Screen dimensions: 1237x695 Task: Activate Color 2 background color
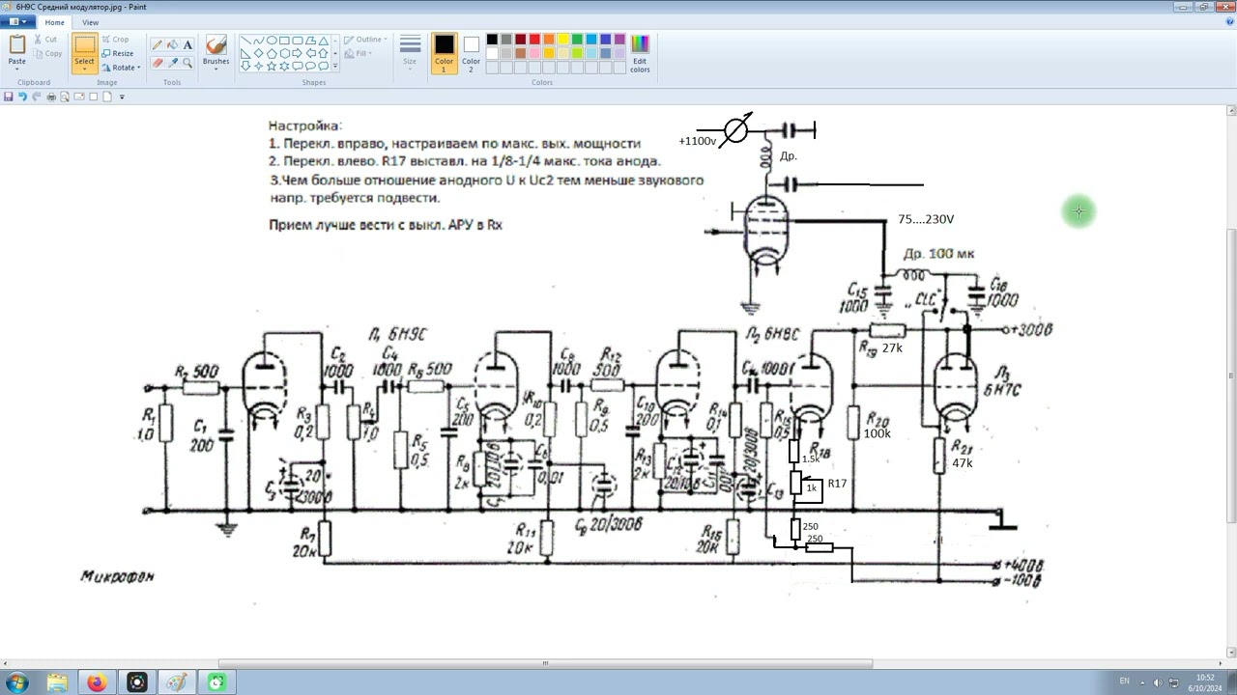pyautogui.click(x=471, y=53)
